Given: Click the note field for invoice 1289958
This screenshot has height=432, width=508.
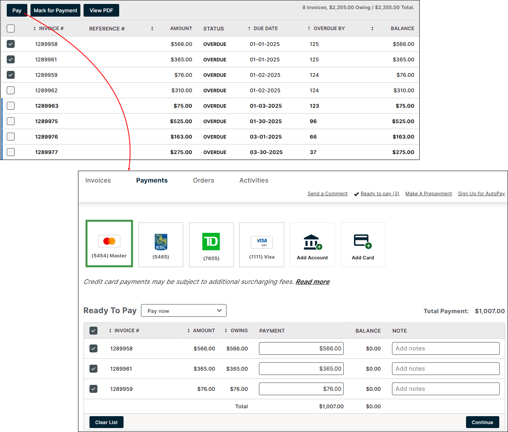Looking at the screenshot, I should tap(446, 348).
